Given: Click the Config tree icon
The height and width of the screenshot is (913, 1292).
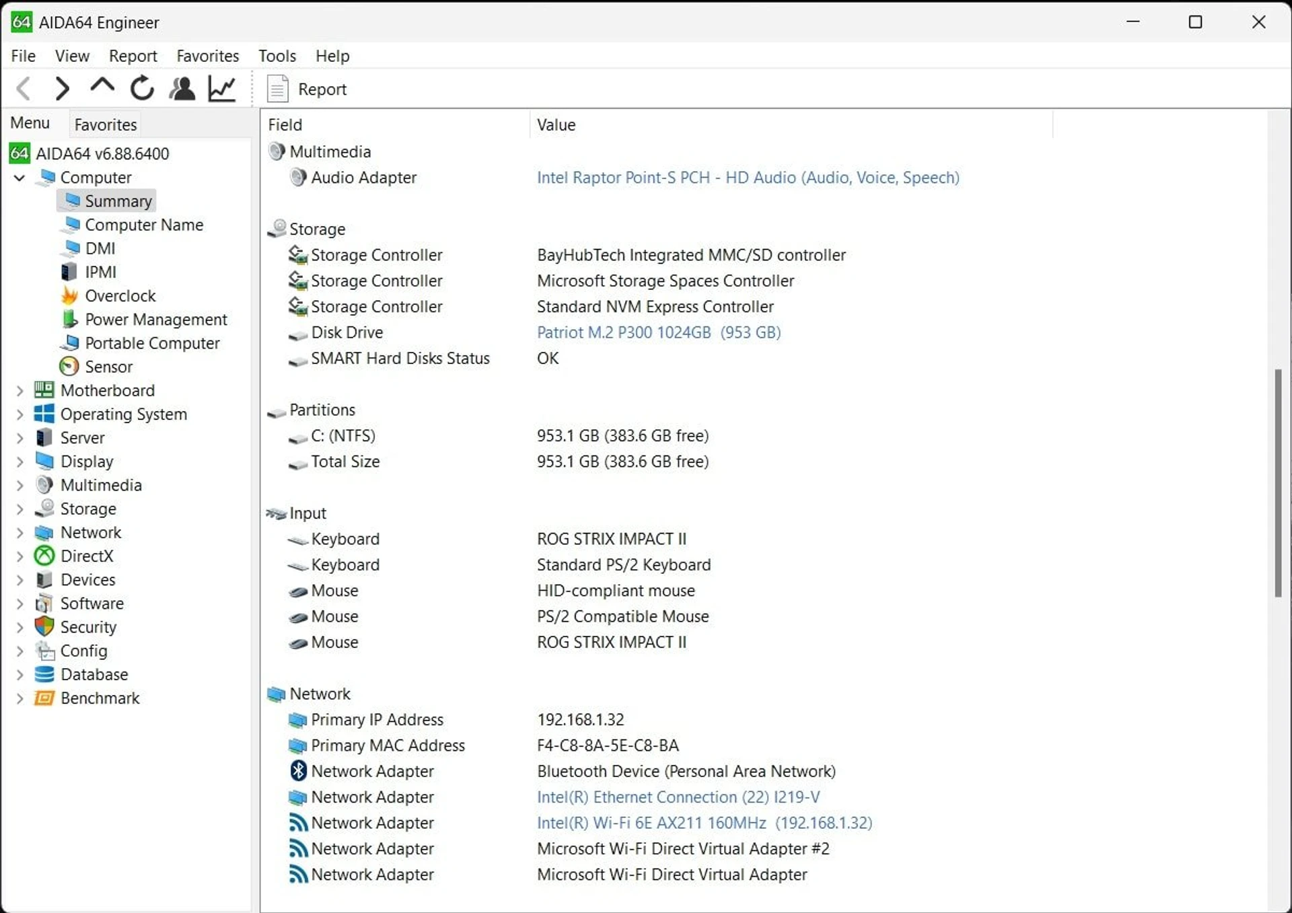Looking at the screenshot, I should [44, 651].
